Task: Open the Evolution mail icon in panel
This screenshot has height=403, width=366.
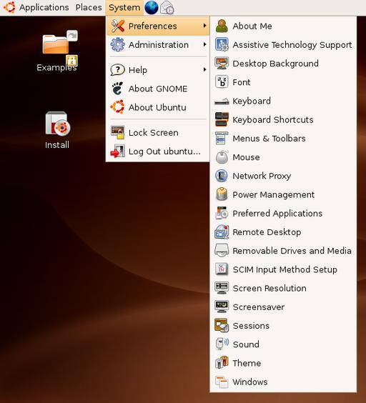Action: [x=167, y=7]
